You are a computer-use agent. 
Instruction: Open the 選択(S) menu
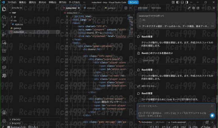(x=32, y=2)
